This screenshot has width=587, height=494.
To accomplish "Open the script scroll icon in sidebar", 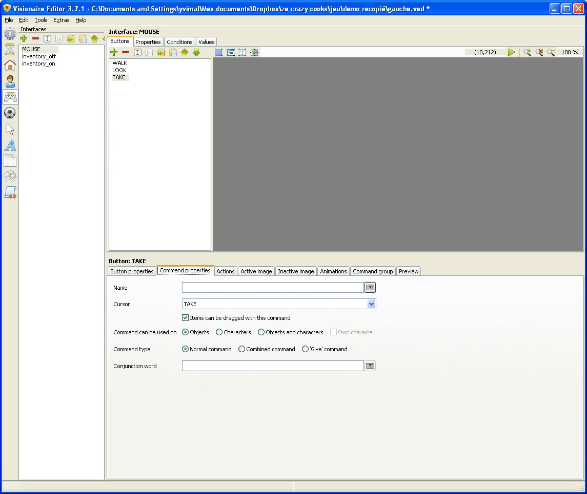I will (x=10, y=192).
